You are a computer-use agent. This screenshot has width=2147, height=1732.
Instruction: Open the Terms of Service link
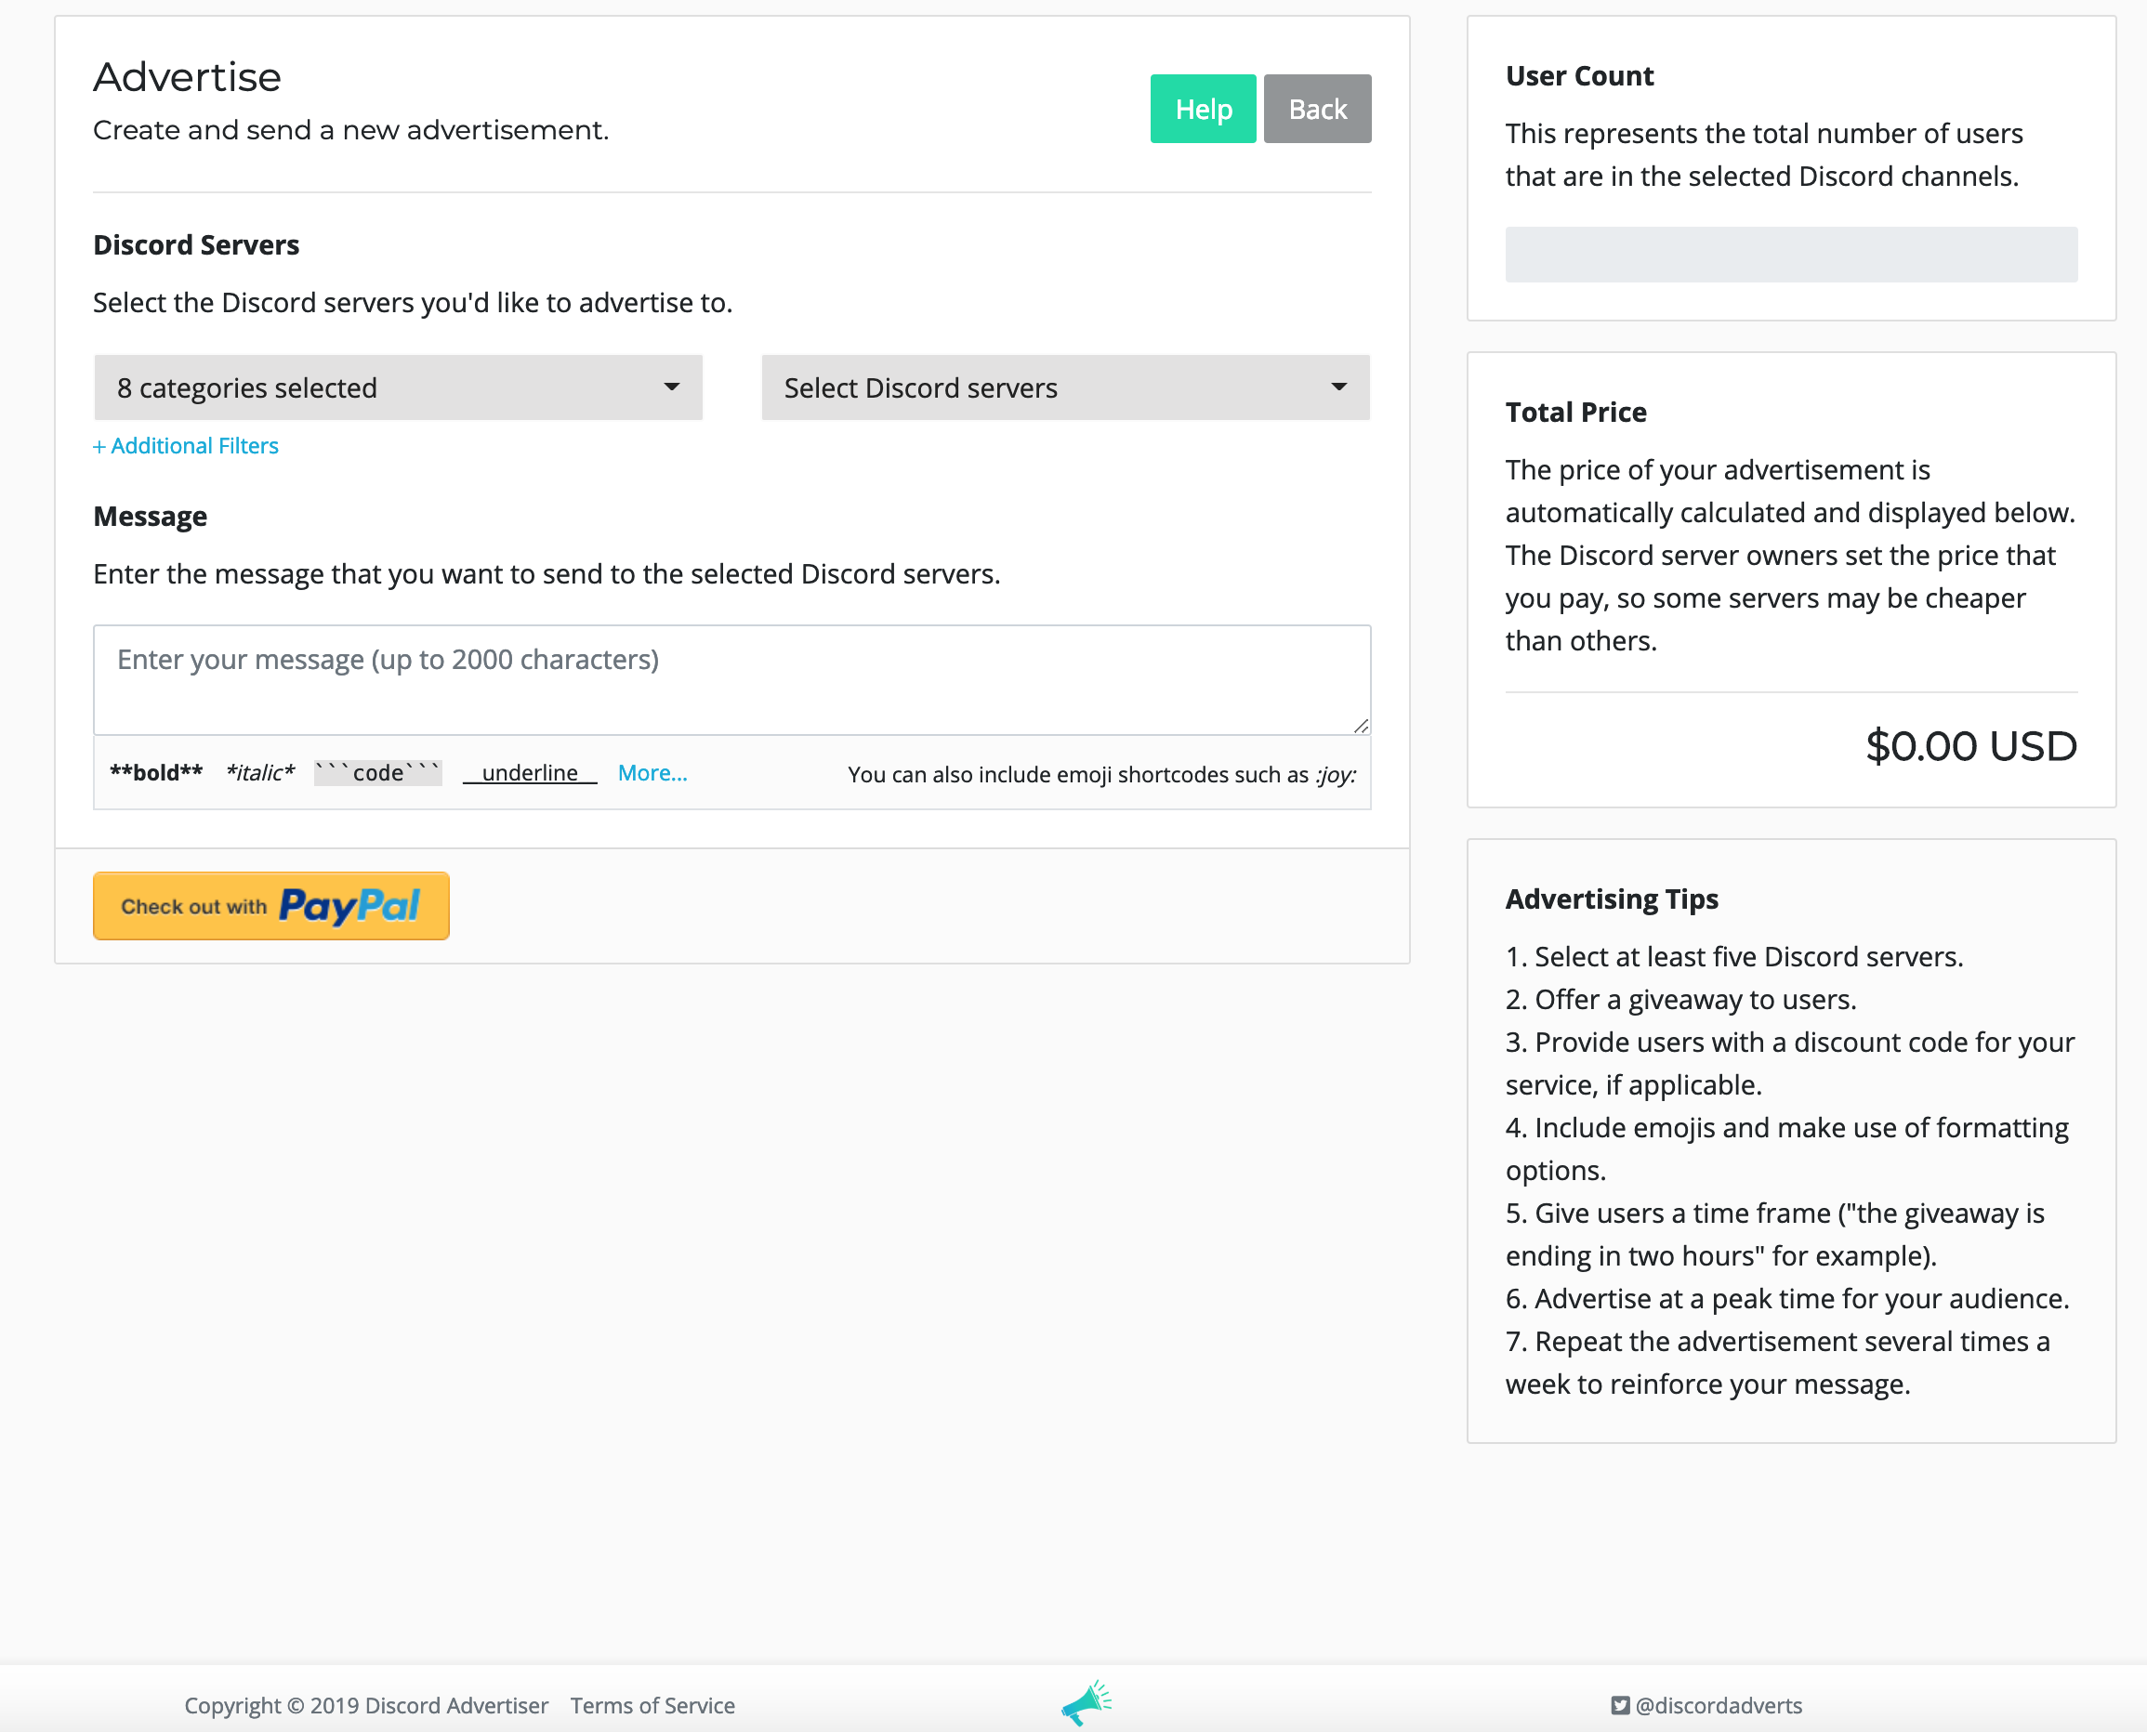[x=652, y=1706]
